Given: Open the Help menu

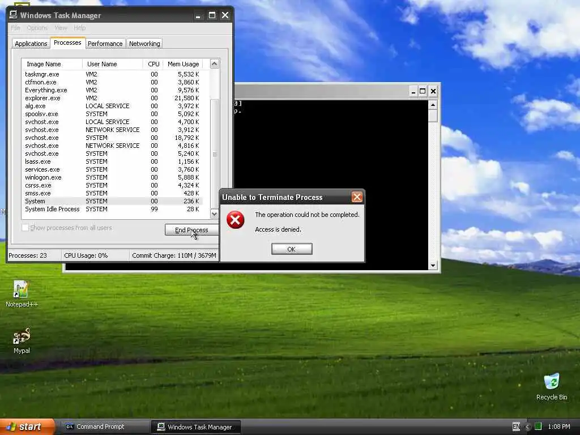Looking at the screenshot, I should click(x=79, y=28).
